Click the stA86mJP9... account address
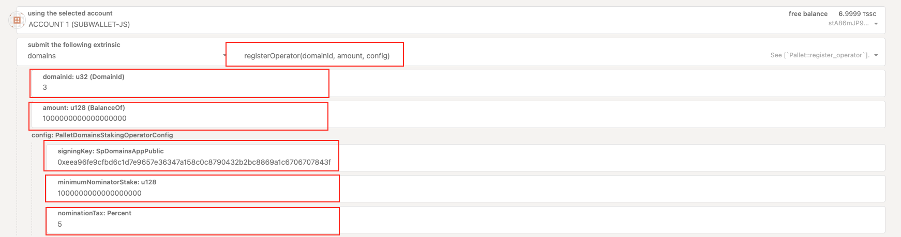Image resolution: width=901 pixels, height=237 pixels. pos(848,23)
